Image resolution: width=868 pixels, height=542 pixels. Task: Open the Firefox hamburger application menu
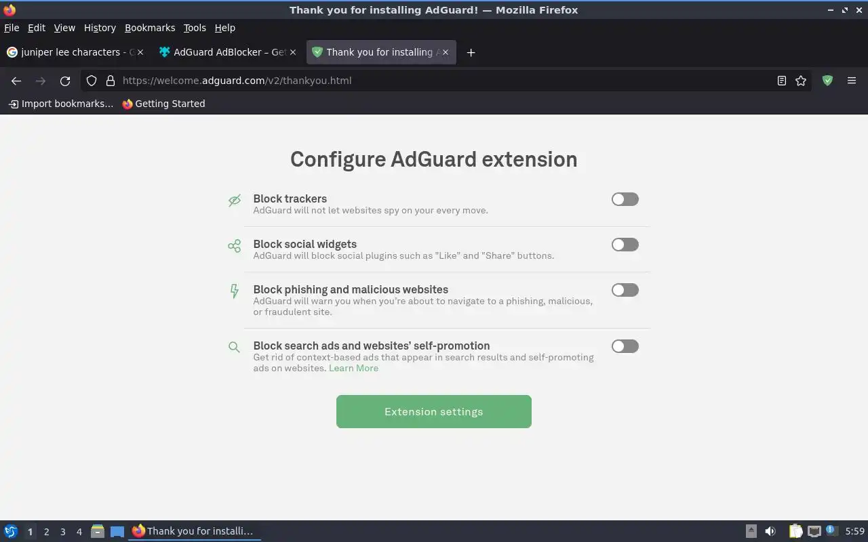852,81
